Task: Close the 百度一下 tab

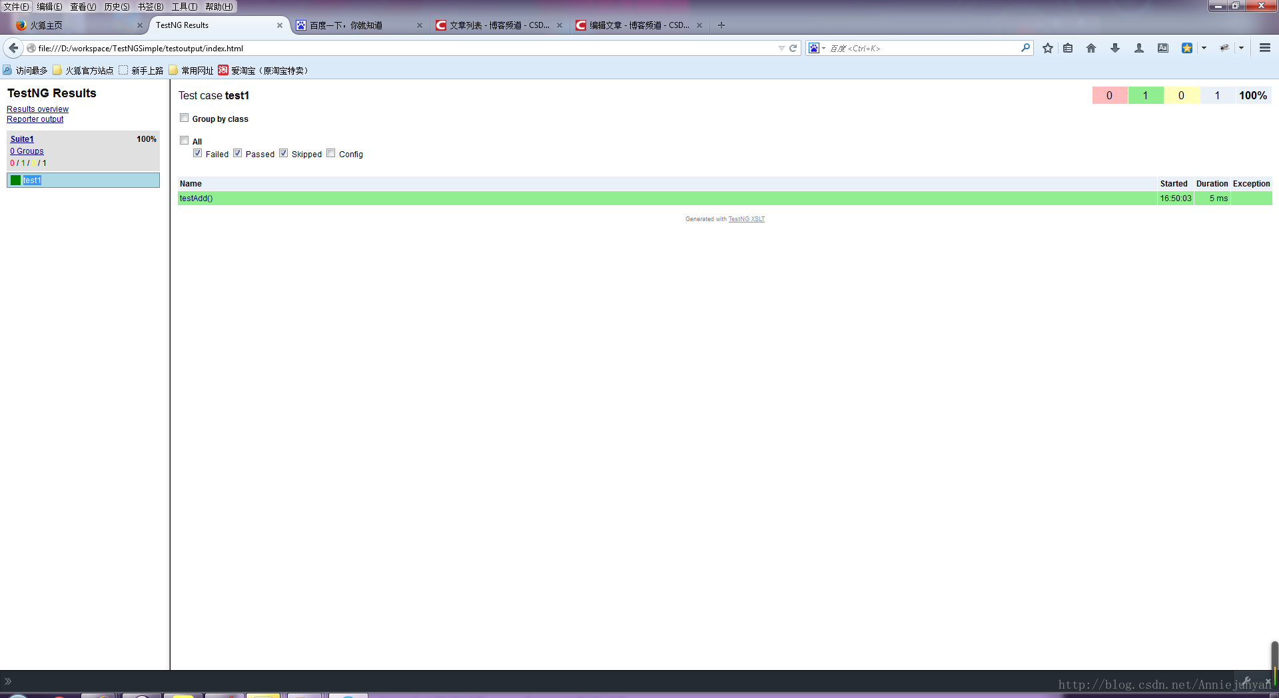Action: 420,25
